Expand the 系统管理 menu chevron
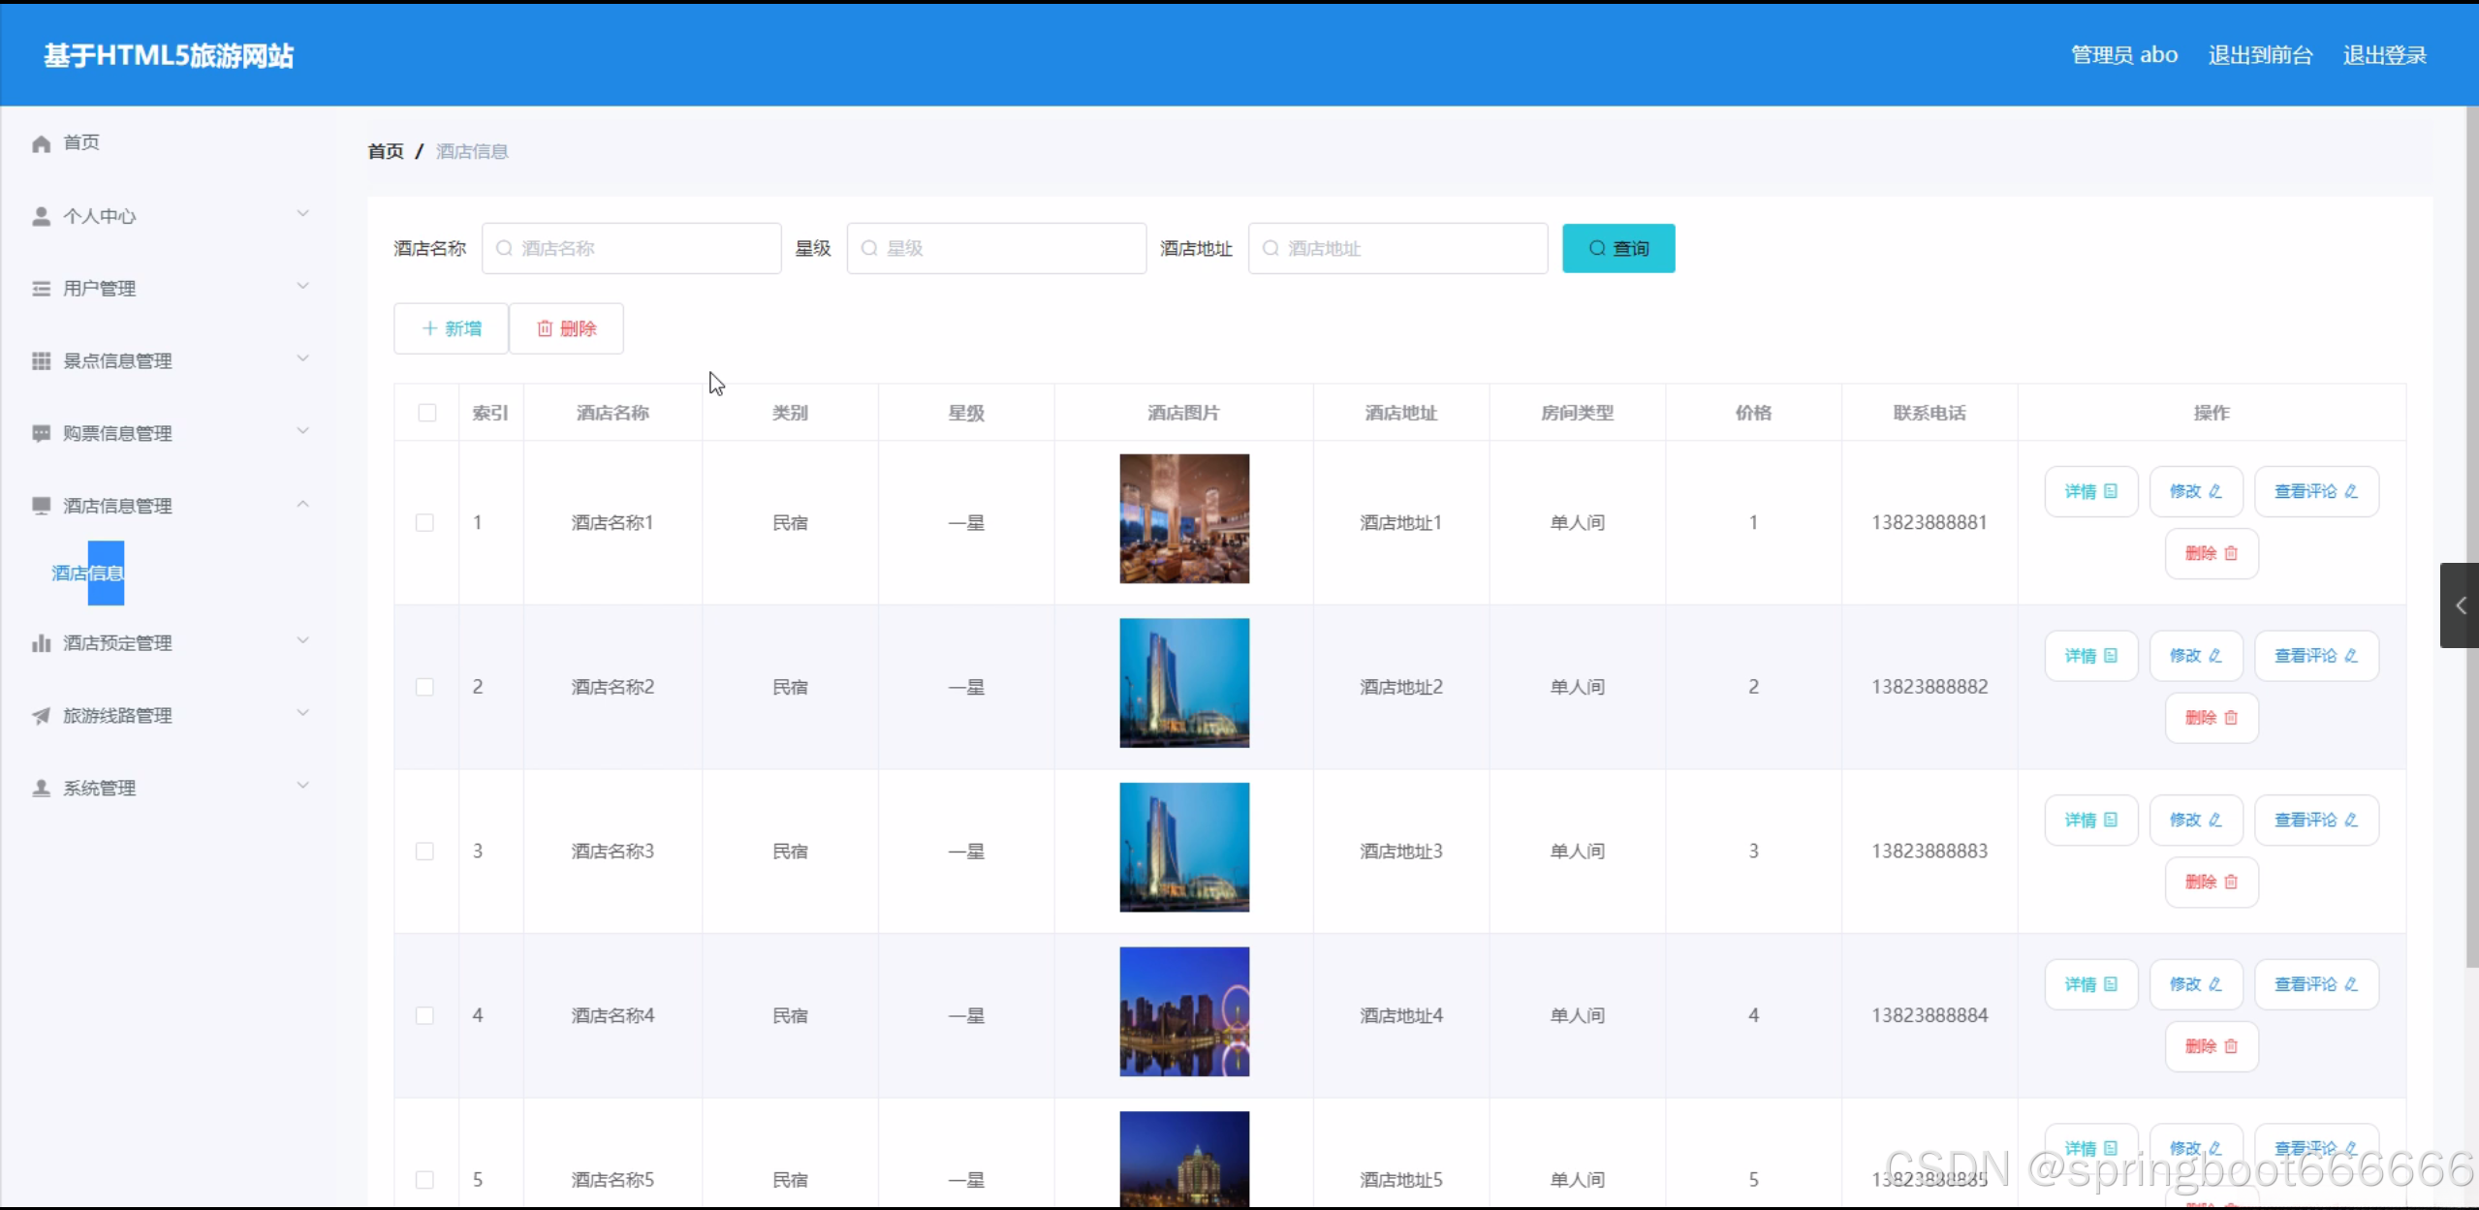Screen dimensions: 2479x1210 pyautogui.click(x=302, y=786)
